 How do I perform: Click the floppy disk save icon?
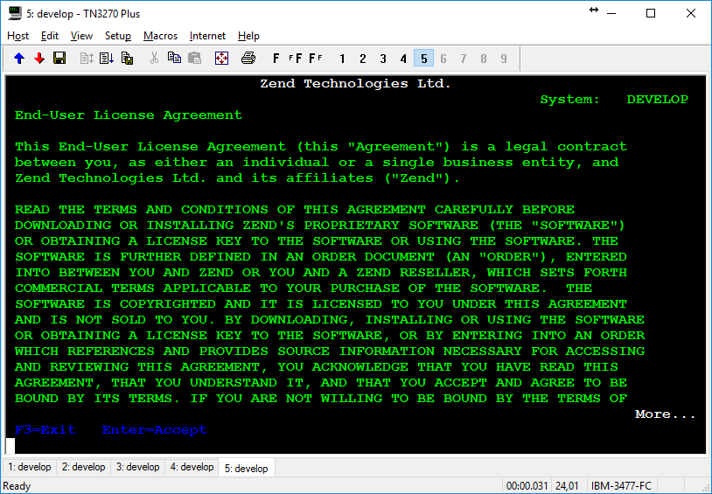point(59,59)
